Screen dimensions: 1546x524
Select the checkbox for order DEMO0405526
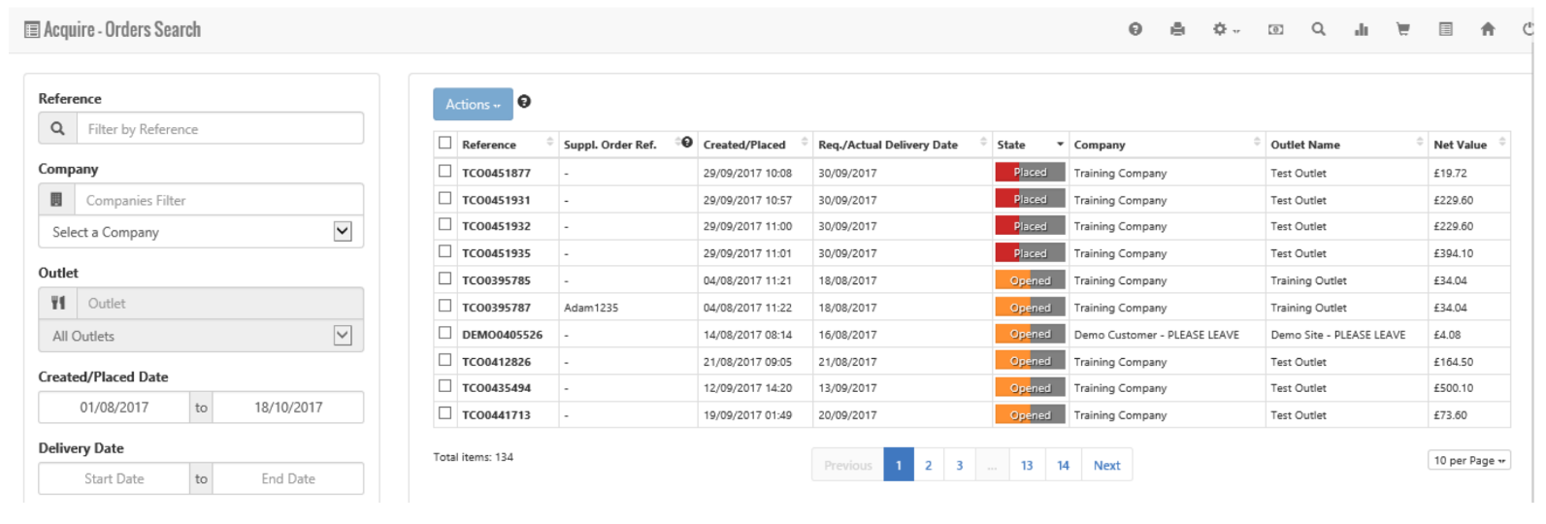444,333
